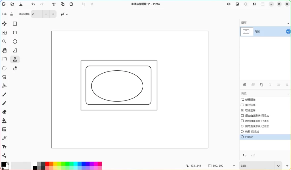The image size is (291, 170).
Task: Pick the Color Picker eyedropper tool
Action: pyautogui.click(x=4, y=138)
